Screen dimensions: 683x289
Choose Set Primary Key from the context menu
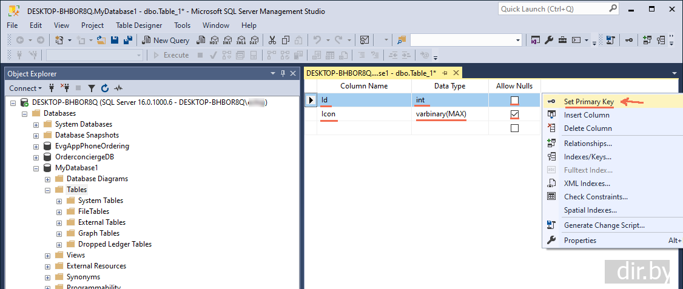click(x=613, y=102)
